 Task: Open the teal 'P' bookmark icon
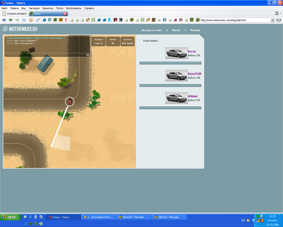pos(50,20)
